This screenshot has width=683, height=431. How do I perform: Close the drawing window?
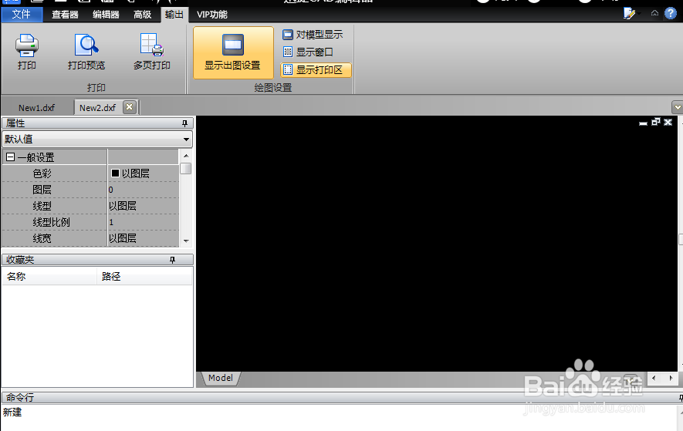(668, 122)
